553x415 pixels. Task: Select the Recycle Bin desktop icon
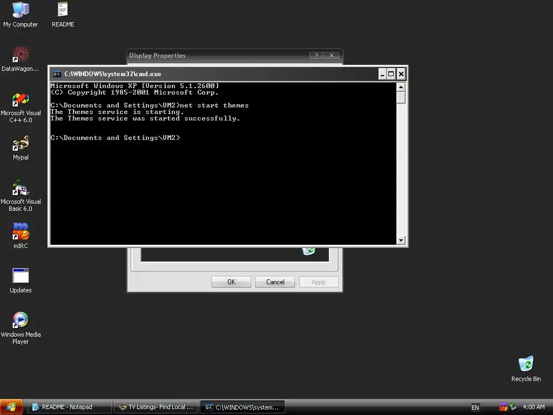coord(526,369)
